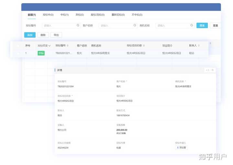Click the 452346234 announcement link value
The height and width of the screenshot is (165, 233).
(x=63, y=148)
